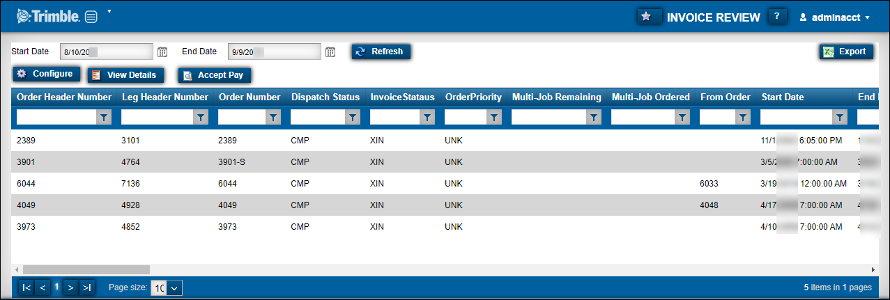The height and width of the screenshot is (300, 890).
Task: Sort by Start Date column header
Action: [x=783, y=97]
